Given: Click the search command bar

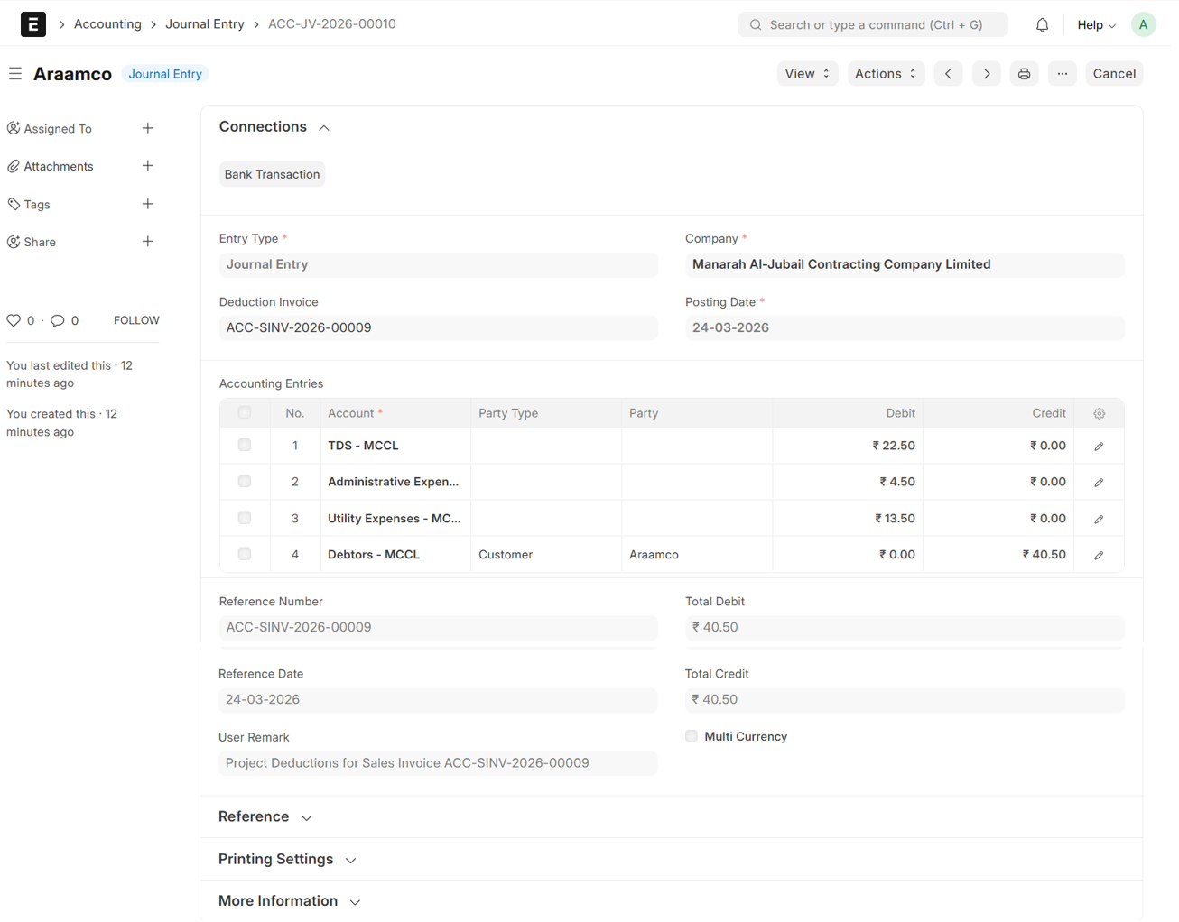Looking at the screenshot, I should point(872,25).
